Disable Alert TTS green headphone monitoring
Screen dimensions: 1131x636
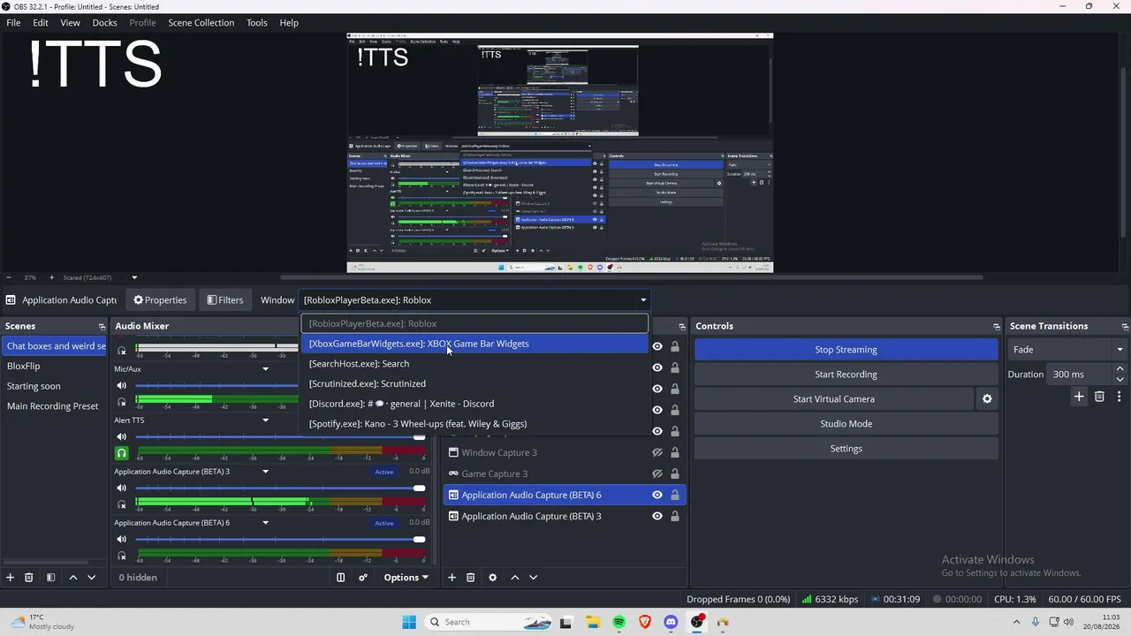[x=122, y=453]
